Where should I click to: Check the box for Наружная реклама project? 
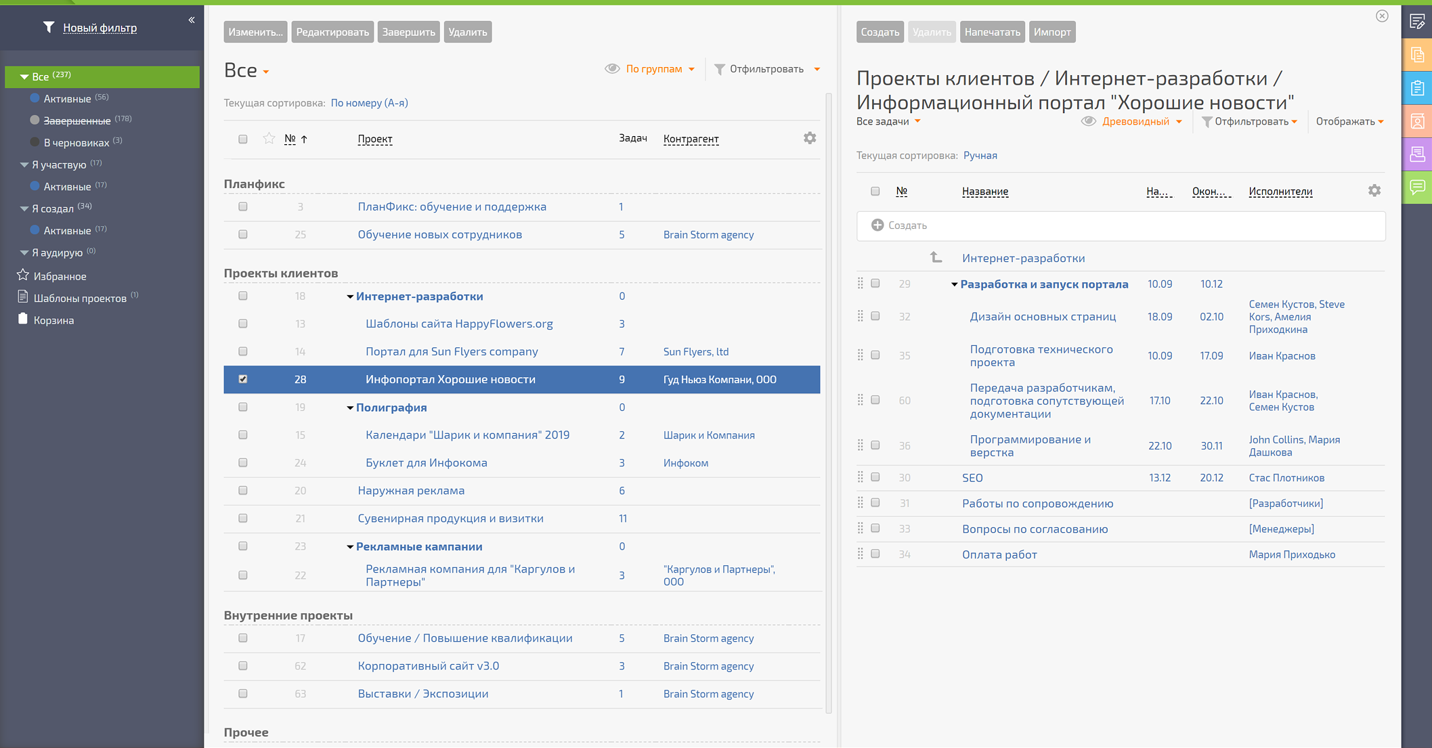pos(243,490)
